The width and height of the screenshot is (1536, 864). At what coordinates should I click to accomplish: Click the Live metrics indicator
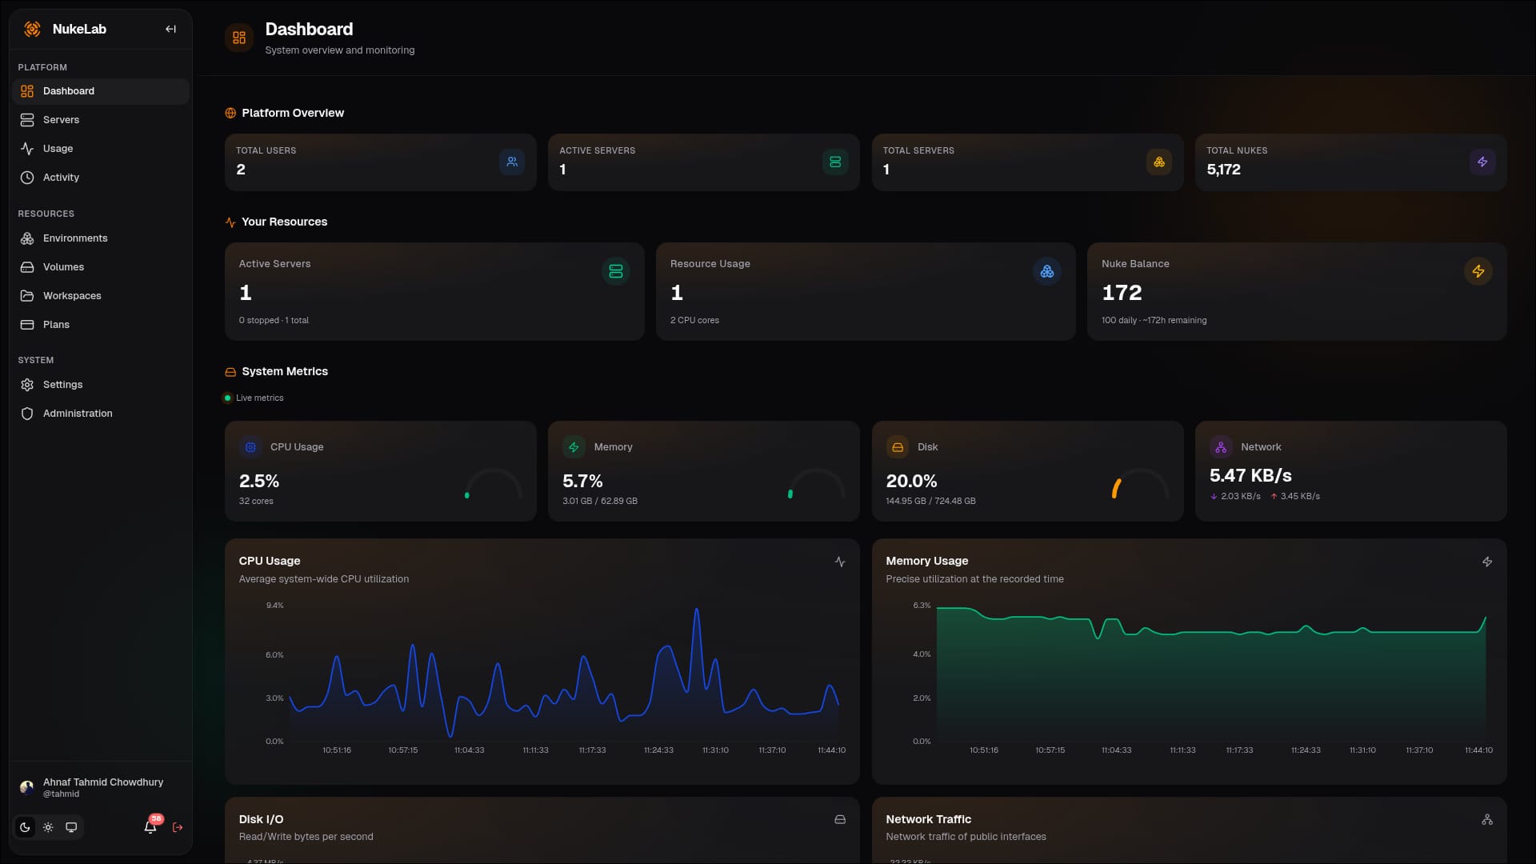point(254,398)
